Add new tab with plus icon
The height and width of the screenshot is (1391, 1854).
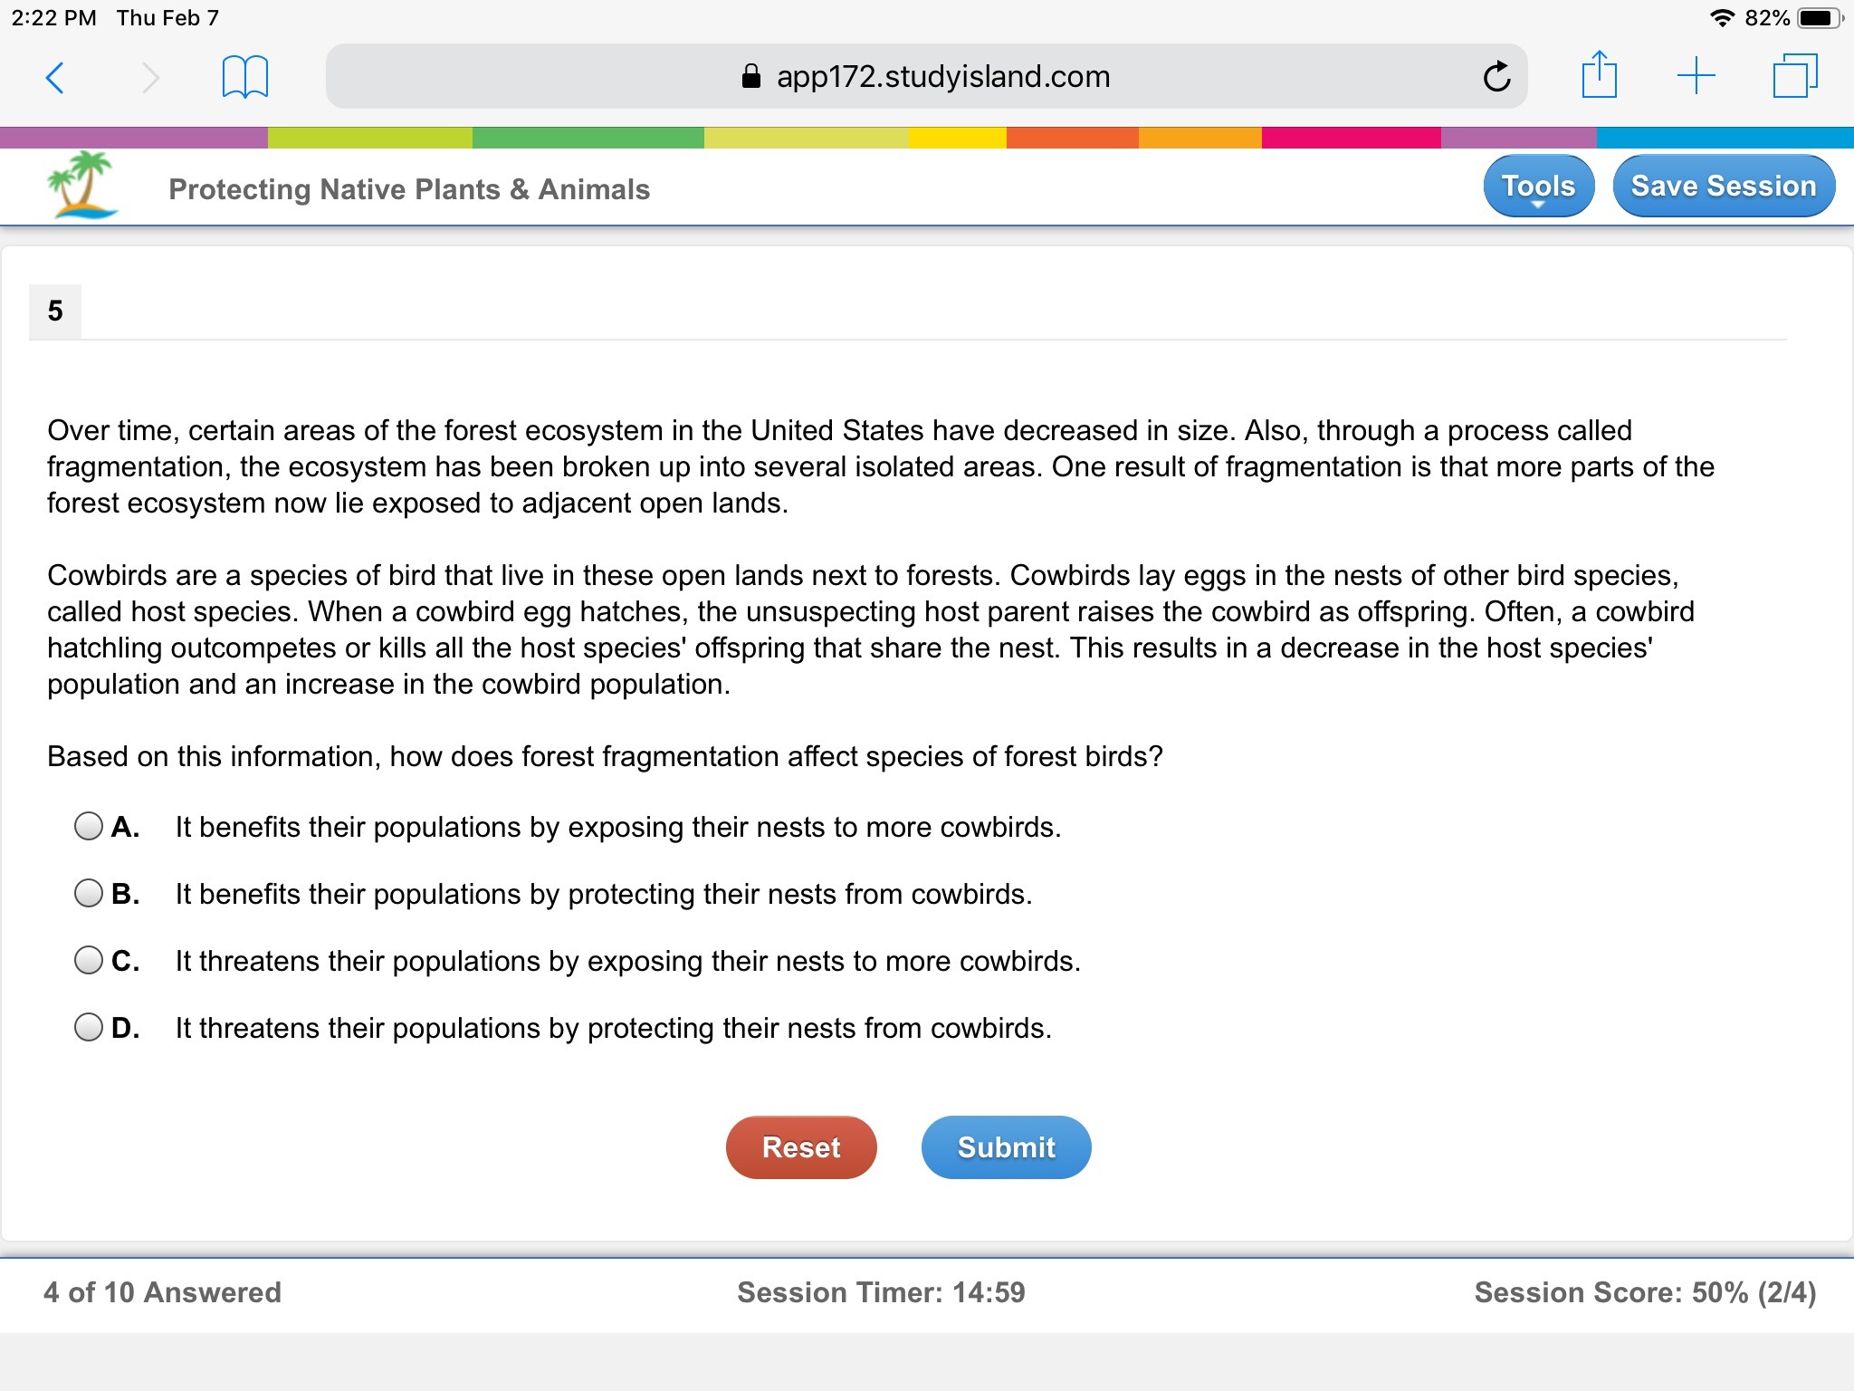pyautogui.click(x=1696, y=76)
